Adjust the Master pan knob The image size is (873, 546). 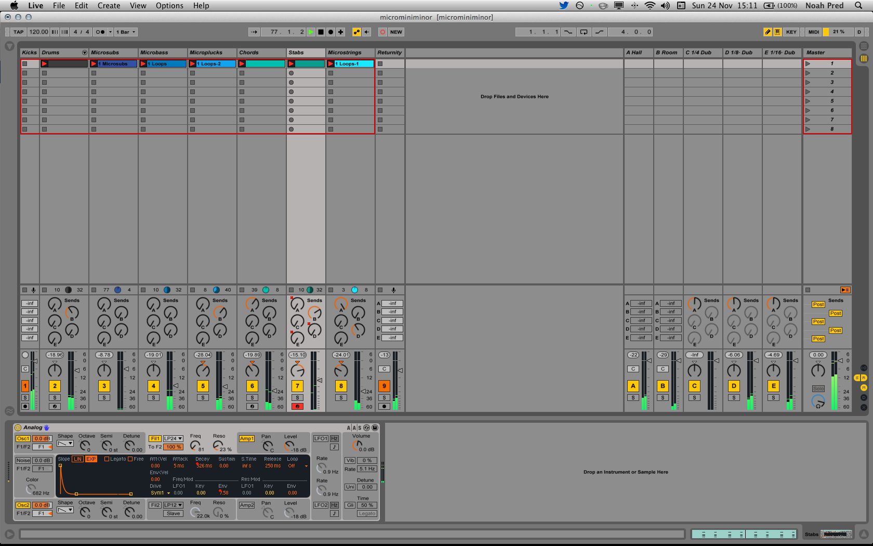[x=818, y=370]
